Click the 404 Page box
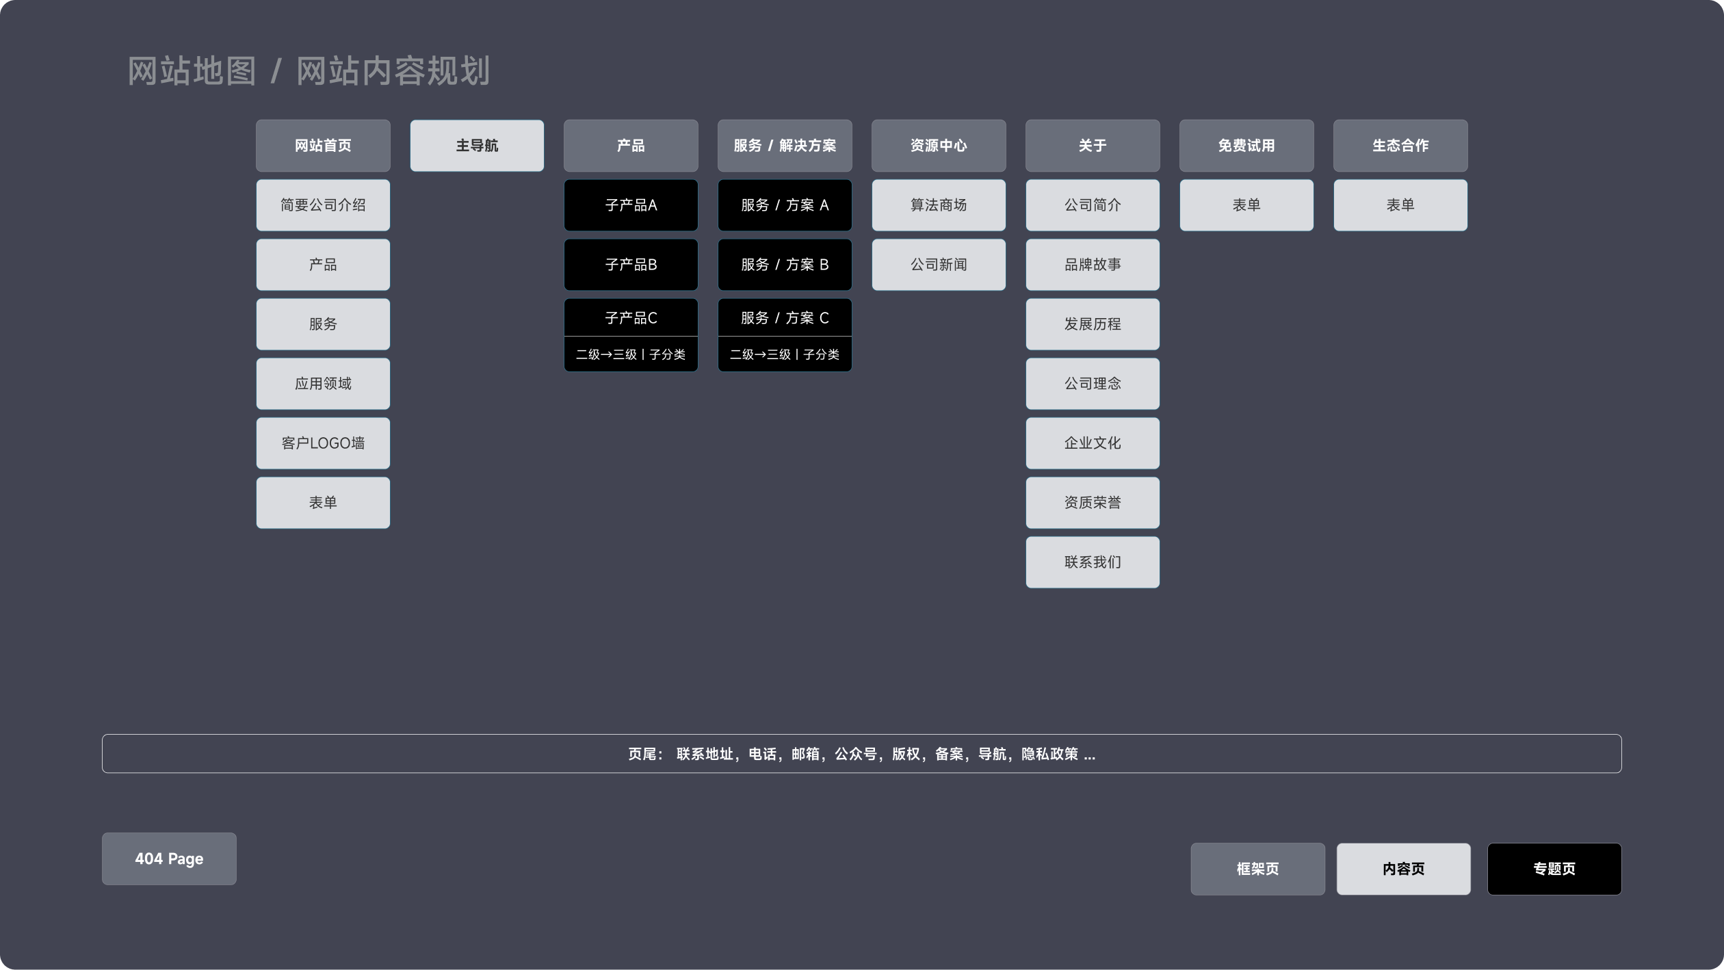This screenshot has width=1724, height=970. [x=169, y=858]
